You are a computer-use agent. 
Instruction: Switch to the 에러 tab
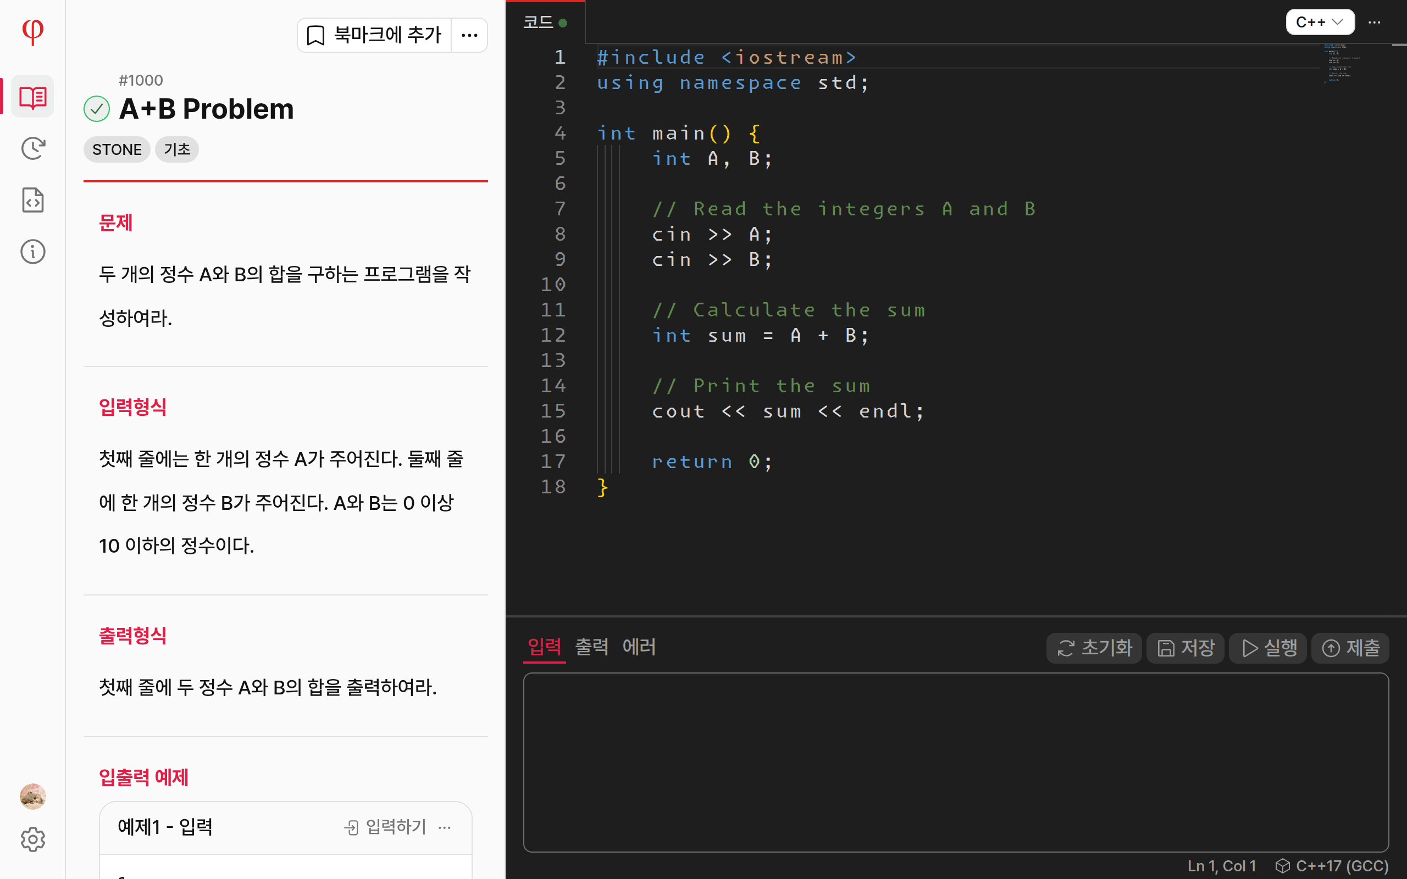point(639,647)
